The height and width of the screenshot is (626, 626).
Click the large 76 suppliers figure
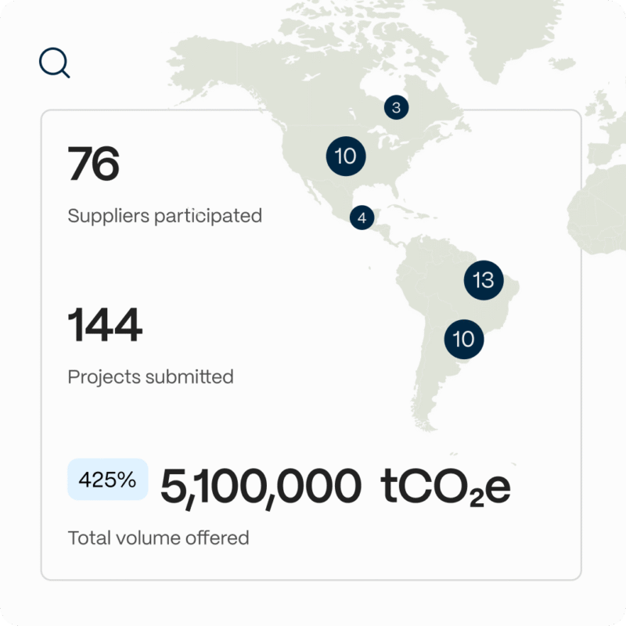pyautogui.click(x=93, y=164)
